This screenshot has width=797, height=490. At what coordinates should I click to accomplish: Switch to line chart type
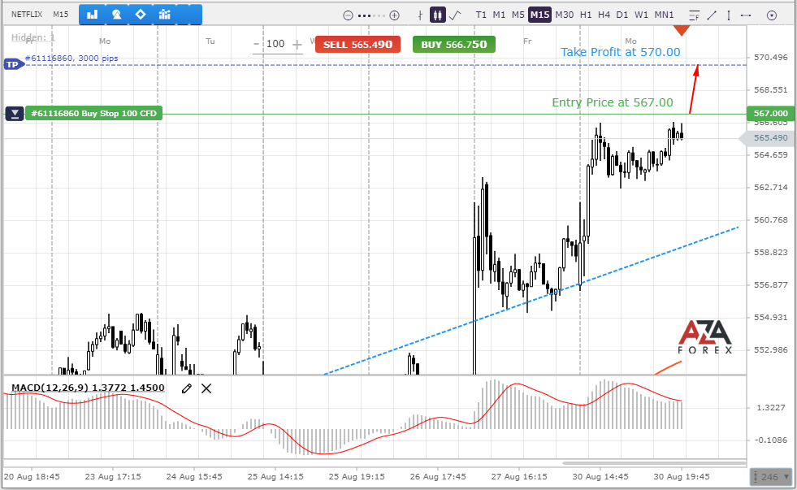pyautogui.click(x=456, y=15)
